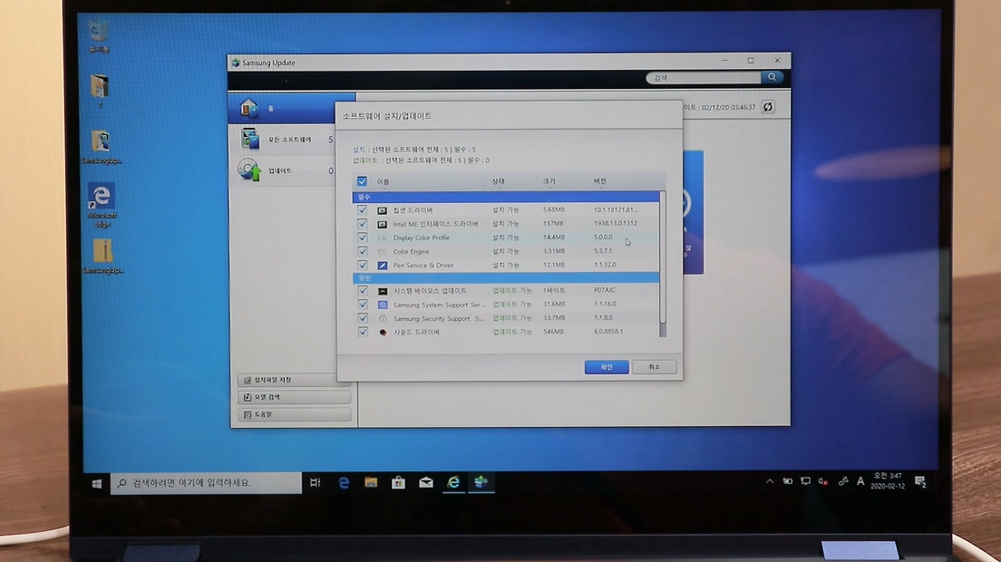Image resolution: width=1001 pixels, height=562 pixels.
Task: Open the Mail app from the taskbar
Action: (x=426, y=483)
